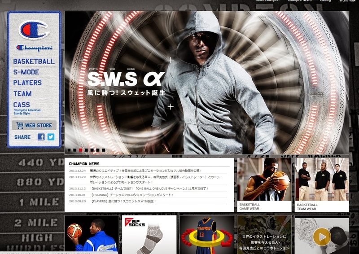
Task: Open the blue jacket player thumbnail
Action: (x=92, y=234)
